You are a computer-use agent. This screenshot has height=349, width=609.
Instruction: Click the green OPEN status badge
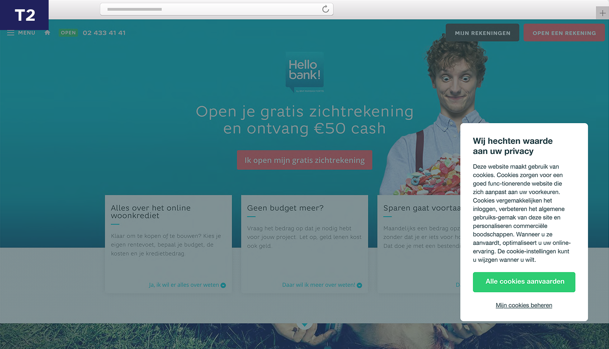tap(68, 33)
